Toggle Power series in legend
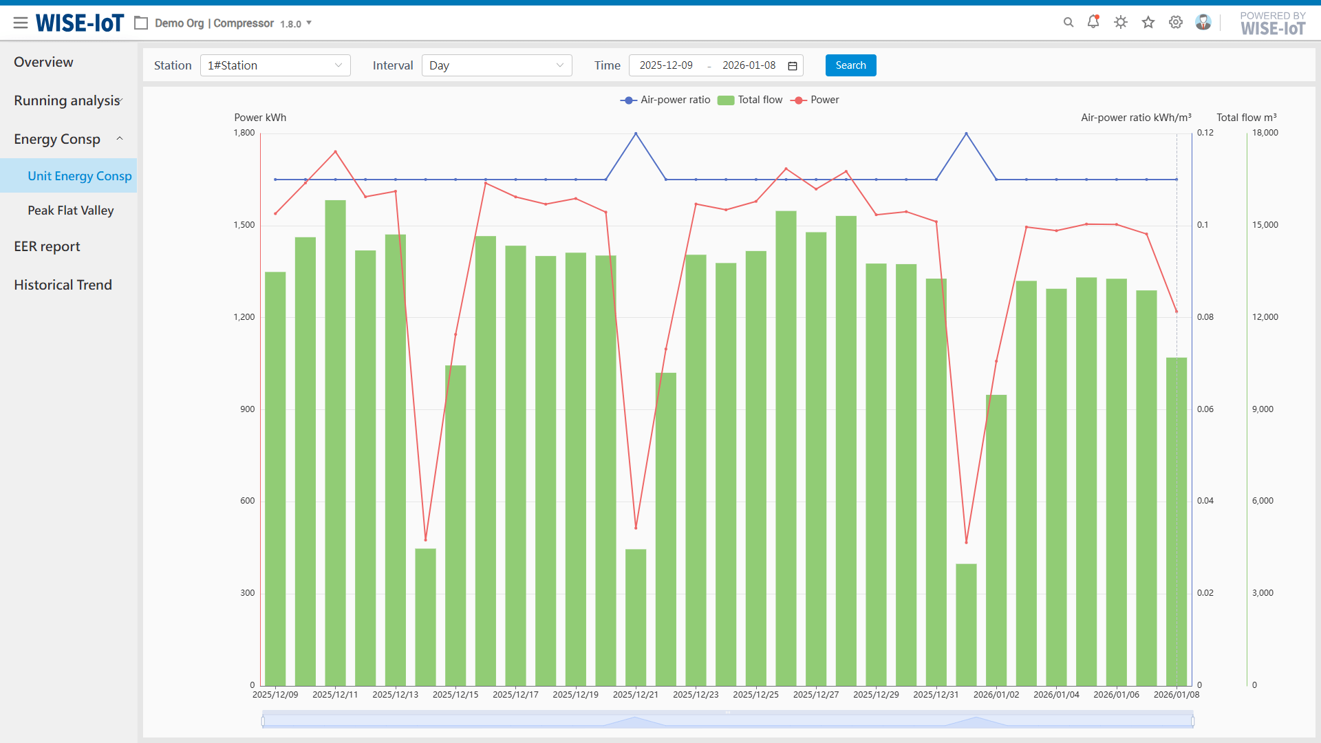This screenshot has width=1321, height=743. [x=815, y=100]
